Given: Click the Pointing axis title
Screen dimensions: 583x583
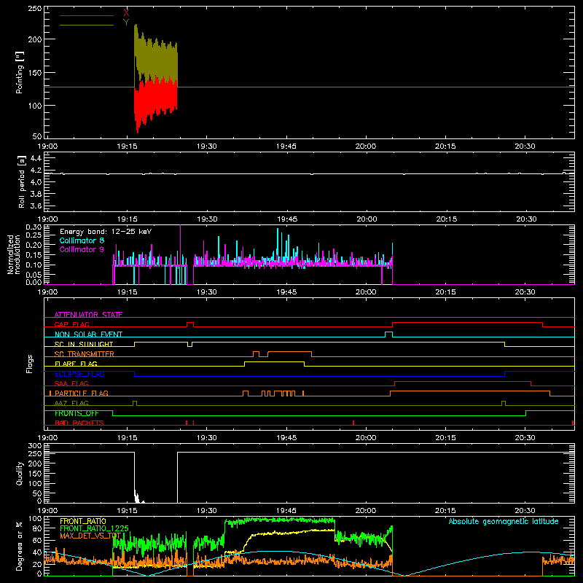Looking at the screenshot, I should 20,72.
